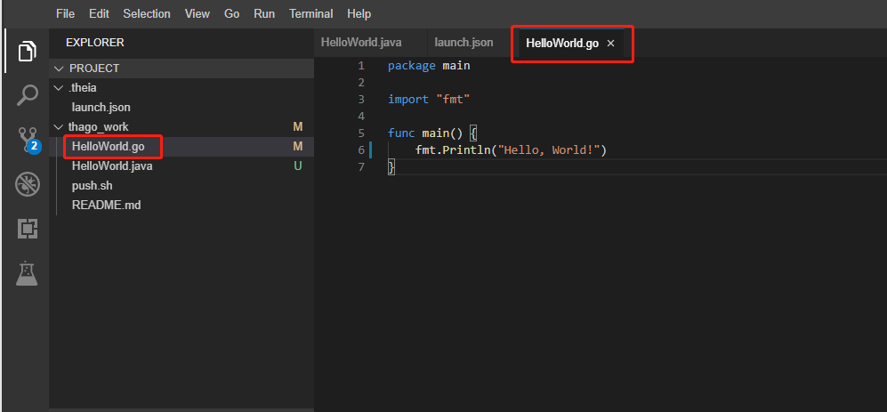Open push.sh from the Explorer
Screen dimensions: 887x412
[92, 186]
